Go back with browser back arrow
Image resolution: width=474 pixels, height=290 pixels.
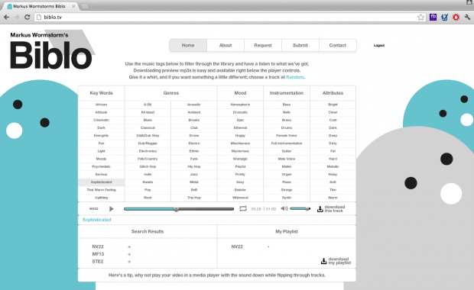coord(6,18)
